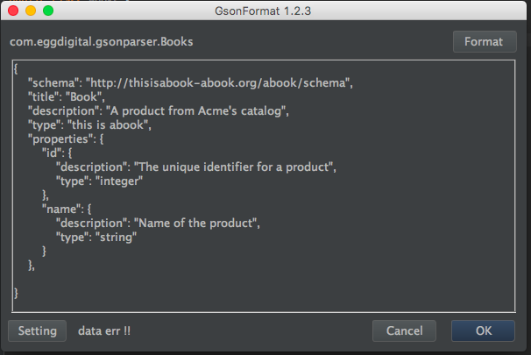Place cursor on the "schema" URL line
Viewport: 531px width, 355px height.
pos(218,82)
